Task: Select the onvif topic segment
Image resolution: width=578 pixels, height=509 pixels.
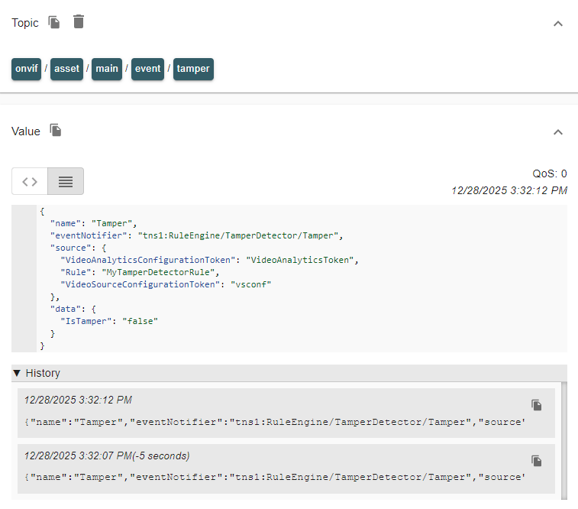Action: point(27,69)
